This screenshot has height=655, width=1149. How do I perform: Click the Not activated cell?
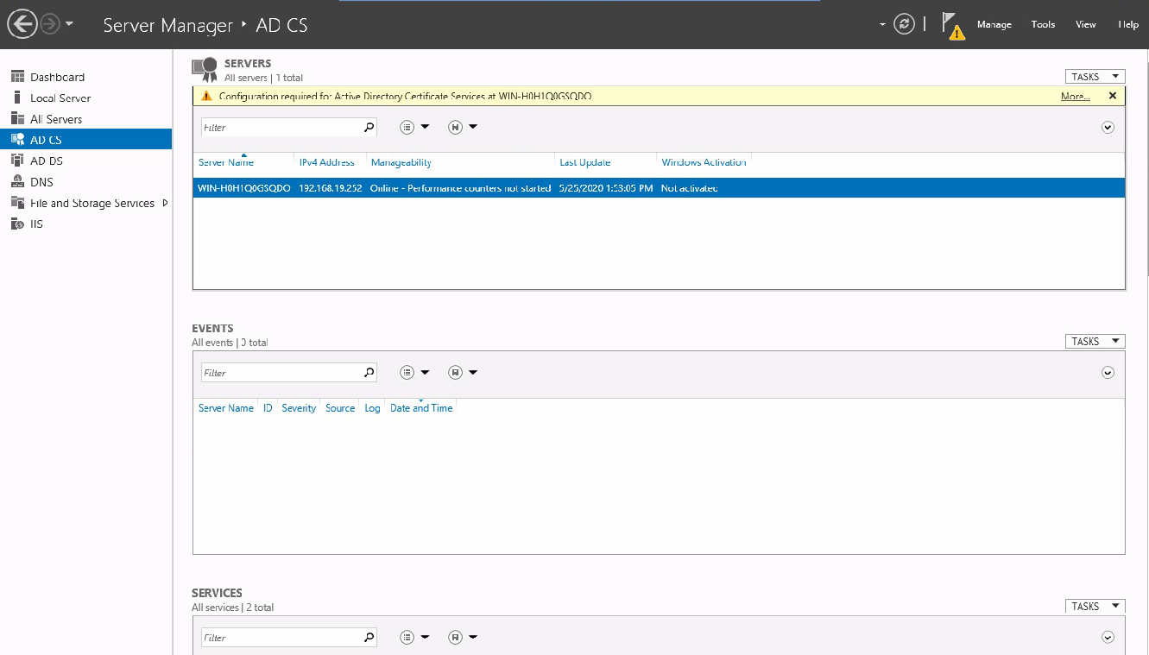[690, 188]
